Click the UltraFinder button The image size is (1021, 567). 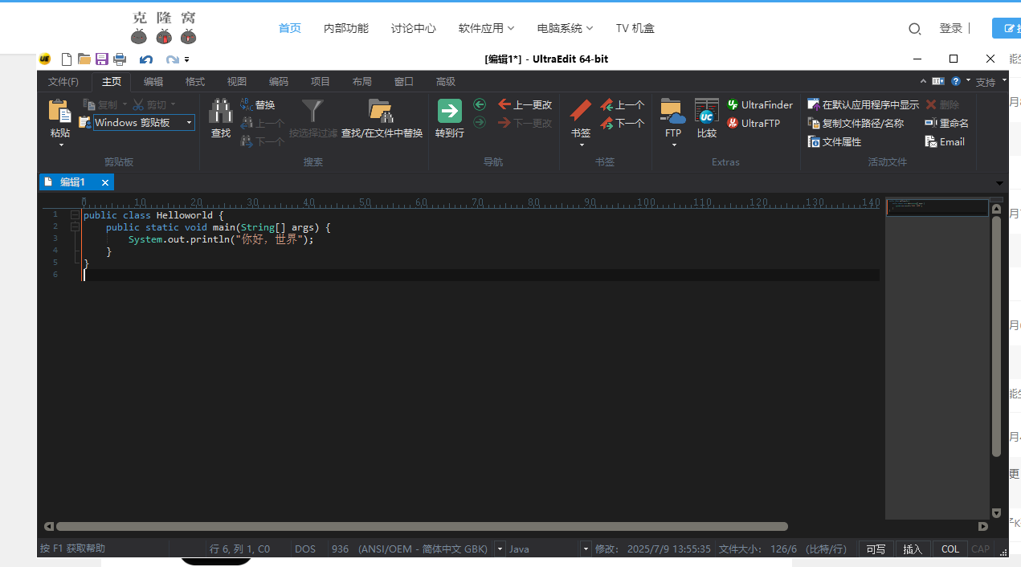coord(759,105)
